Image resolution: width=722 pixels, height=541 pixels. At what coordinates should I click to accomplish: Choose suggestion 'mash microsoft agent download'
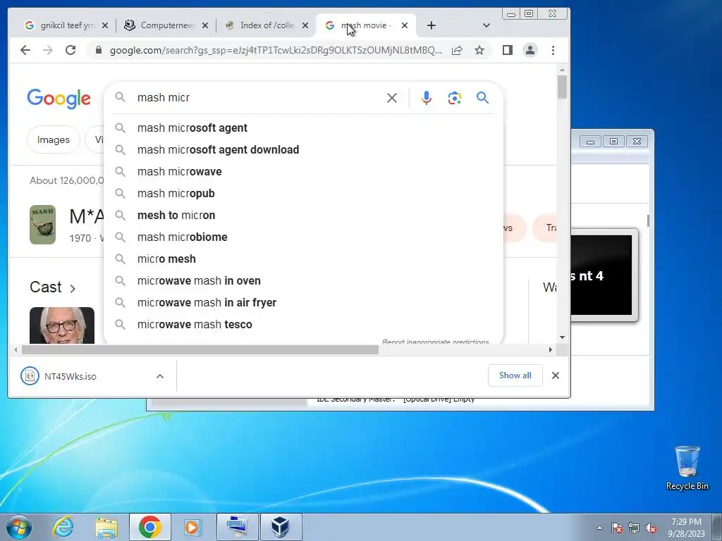click(x=304, y=149)
